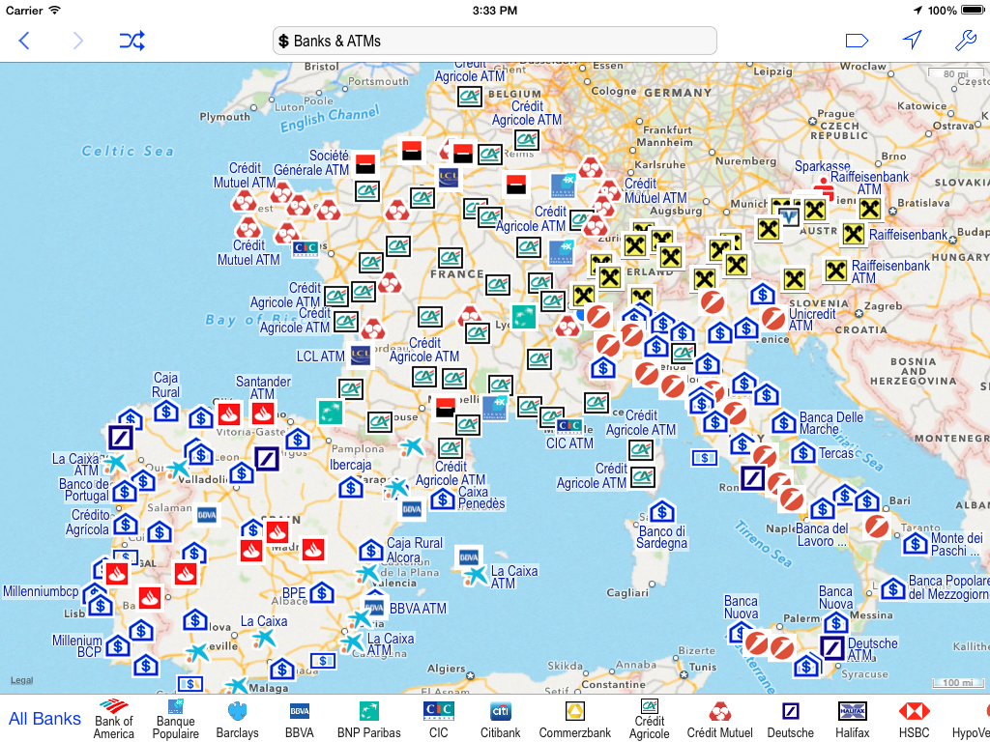Tap the Raiffeisenbank label near Budapest
The image size is (990, 742).
click(908, 235)
